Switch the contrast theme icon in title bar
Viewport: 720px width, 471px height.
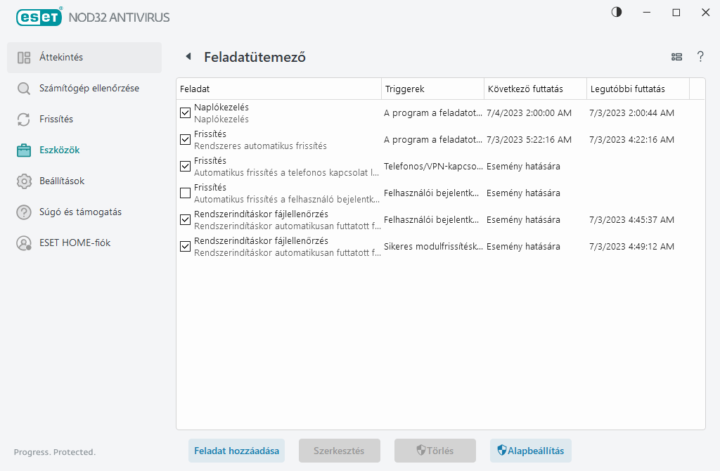(617, 13)
